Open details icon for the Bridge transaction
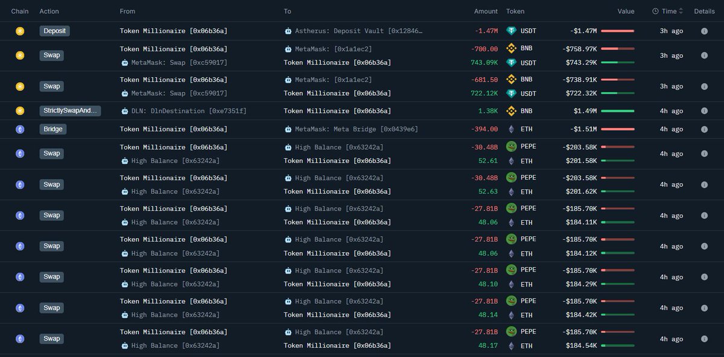 click(x=704, y=129)
